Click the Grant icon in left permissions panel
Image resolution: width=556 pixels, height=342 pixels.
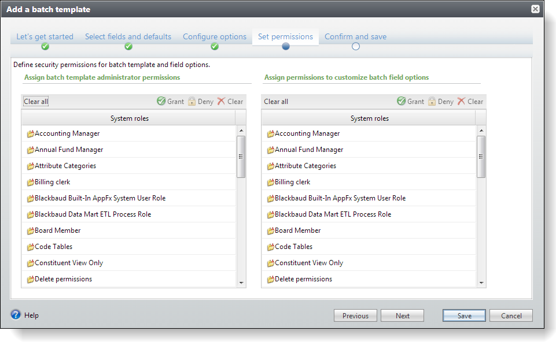click(161, 102)
